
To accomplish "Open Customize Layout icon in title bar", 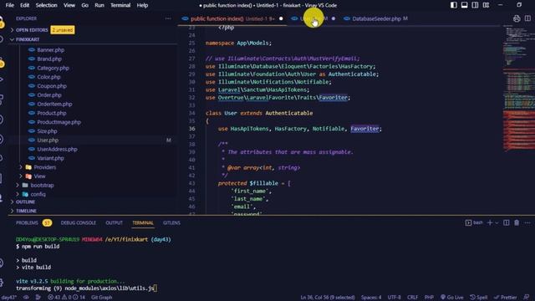I will (486, 5).
